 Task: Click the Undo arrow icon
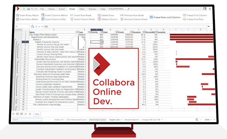tap(32, 9)
